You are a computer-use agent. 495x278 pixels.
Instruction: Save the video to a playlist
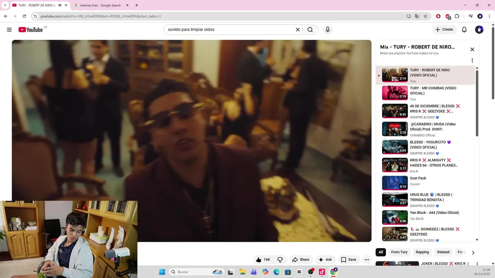(x=348, y=259)
